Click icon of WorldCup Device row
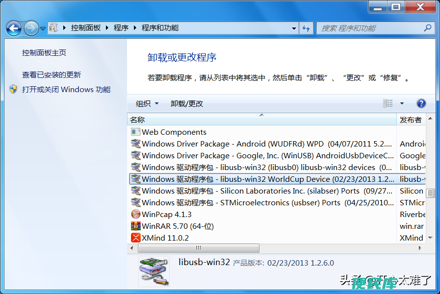The image size is (440, 294). click(135, 179)
